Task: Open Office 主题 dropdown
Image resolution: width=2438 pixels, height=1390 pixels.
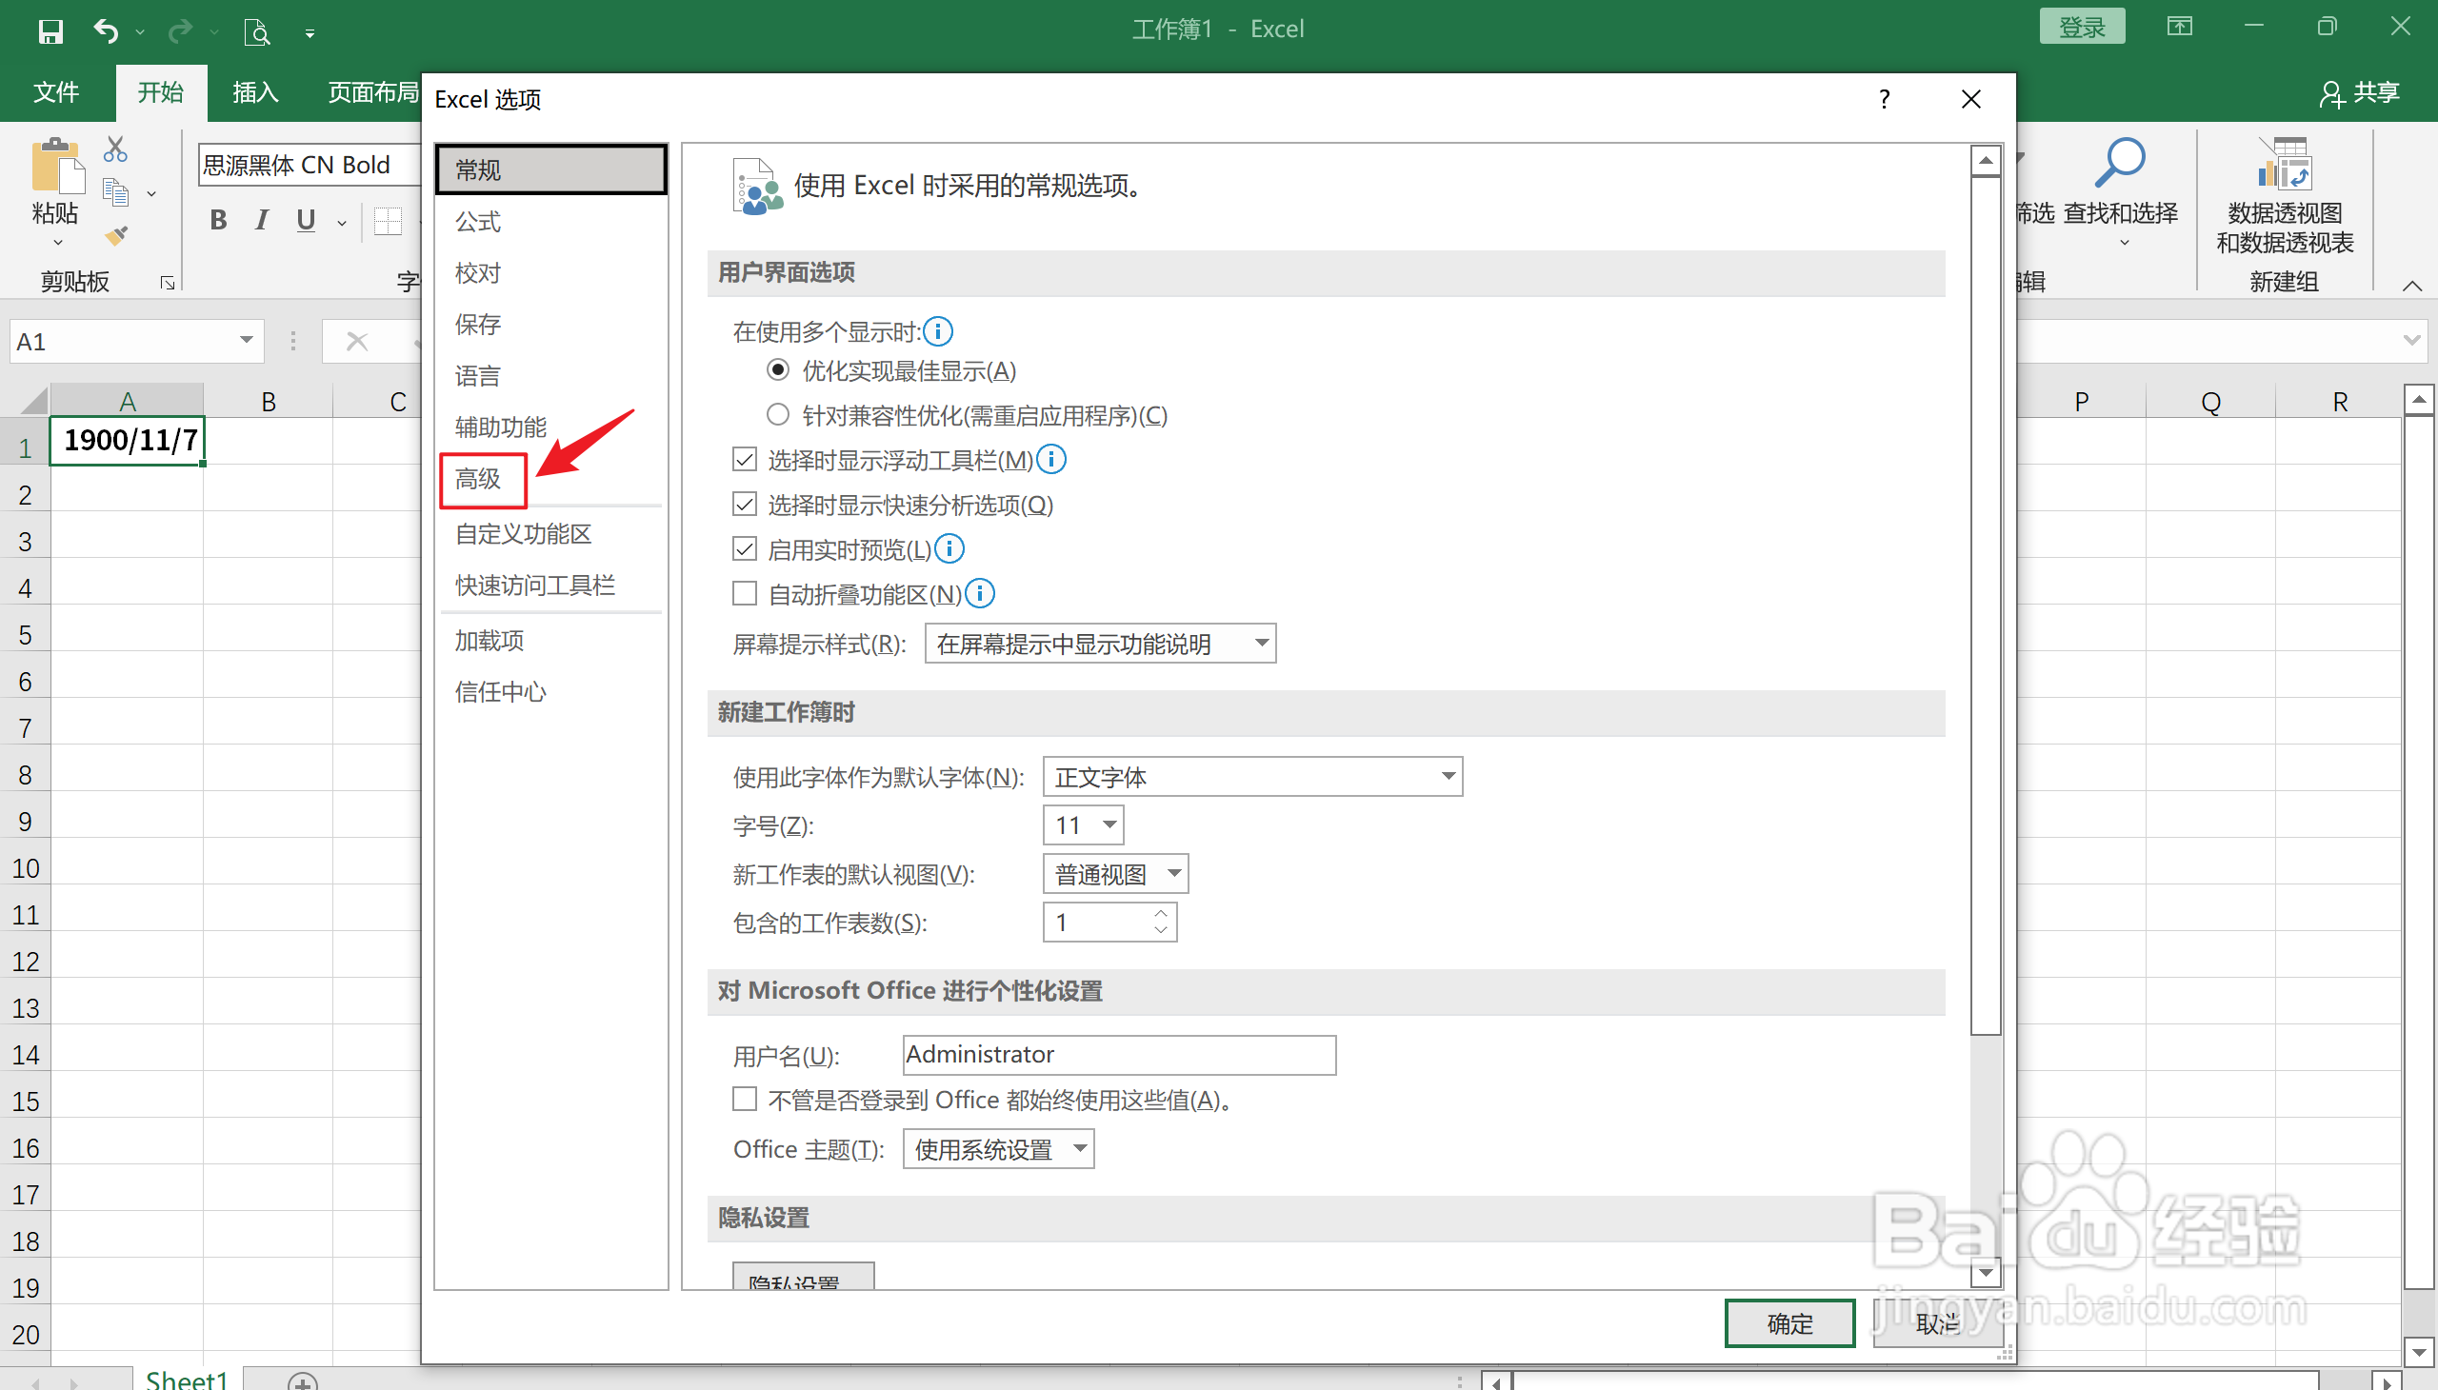Action: click(x=999, y=1149)
